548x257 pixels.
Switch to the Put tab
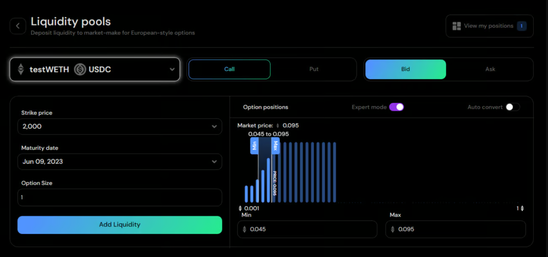pyautogui.click(x=313, y=69)
